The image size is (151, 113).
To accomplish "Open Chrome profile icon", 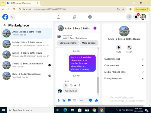I will 130,9.
